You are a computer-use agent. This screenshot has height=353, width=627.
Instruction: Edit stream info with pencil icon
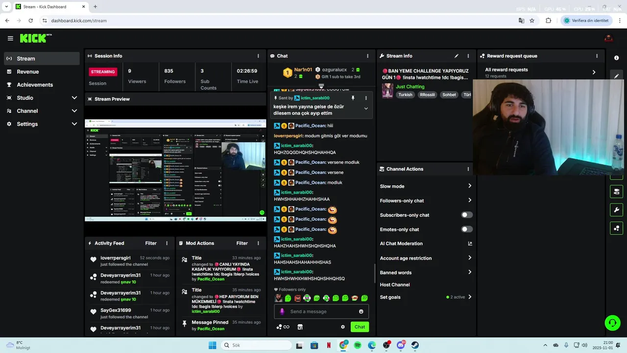[457, 56]
